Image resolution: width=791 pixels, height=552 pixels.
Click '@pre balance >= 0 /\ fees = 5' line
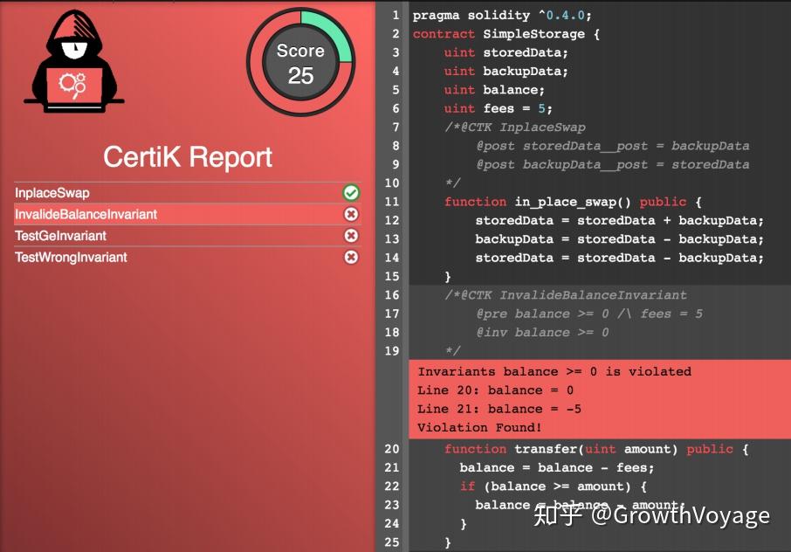tap(589, 314)
